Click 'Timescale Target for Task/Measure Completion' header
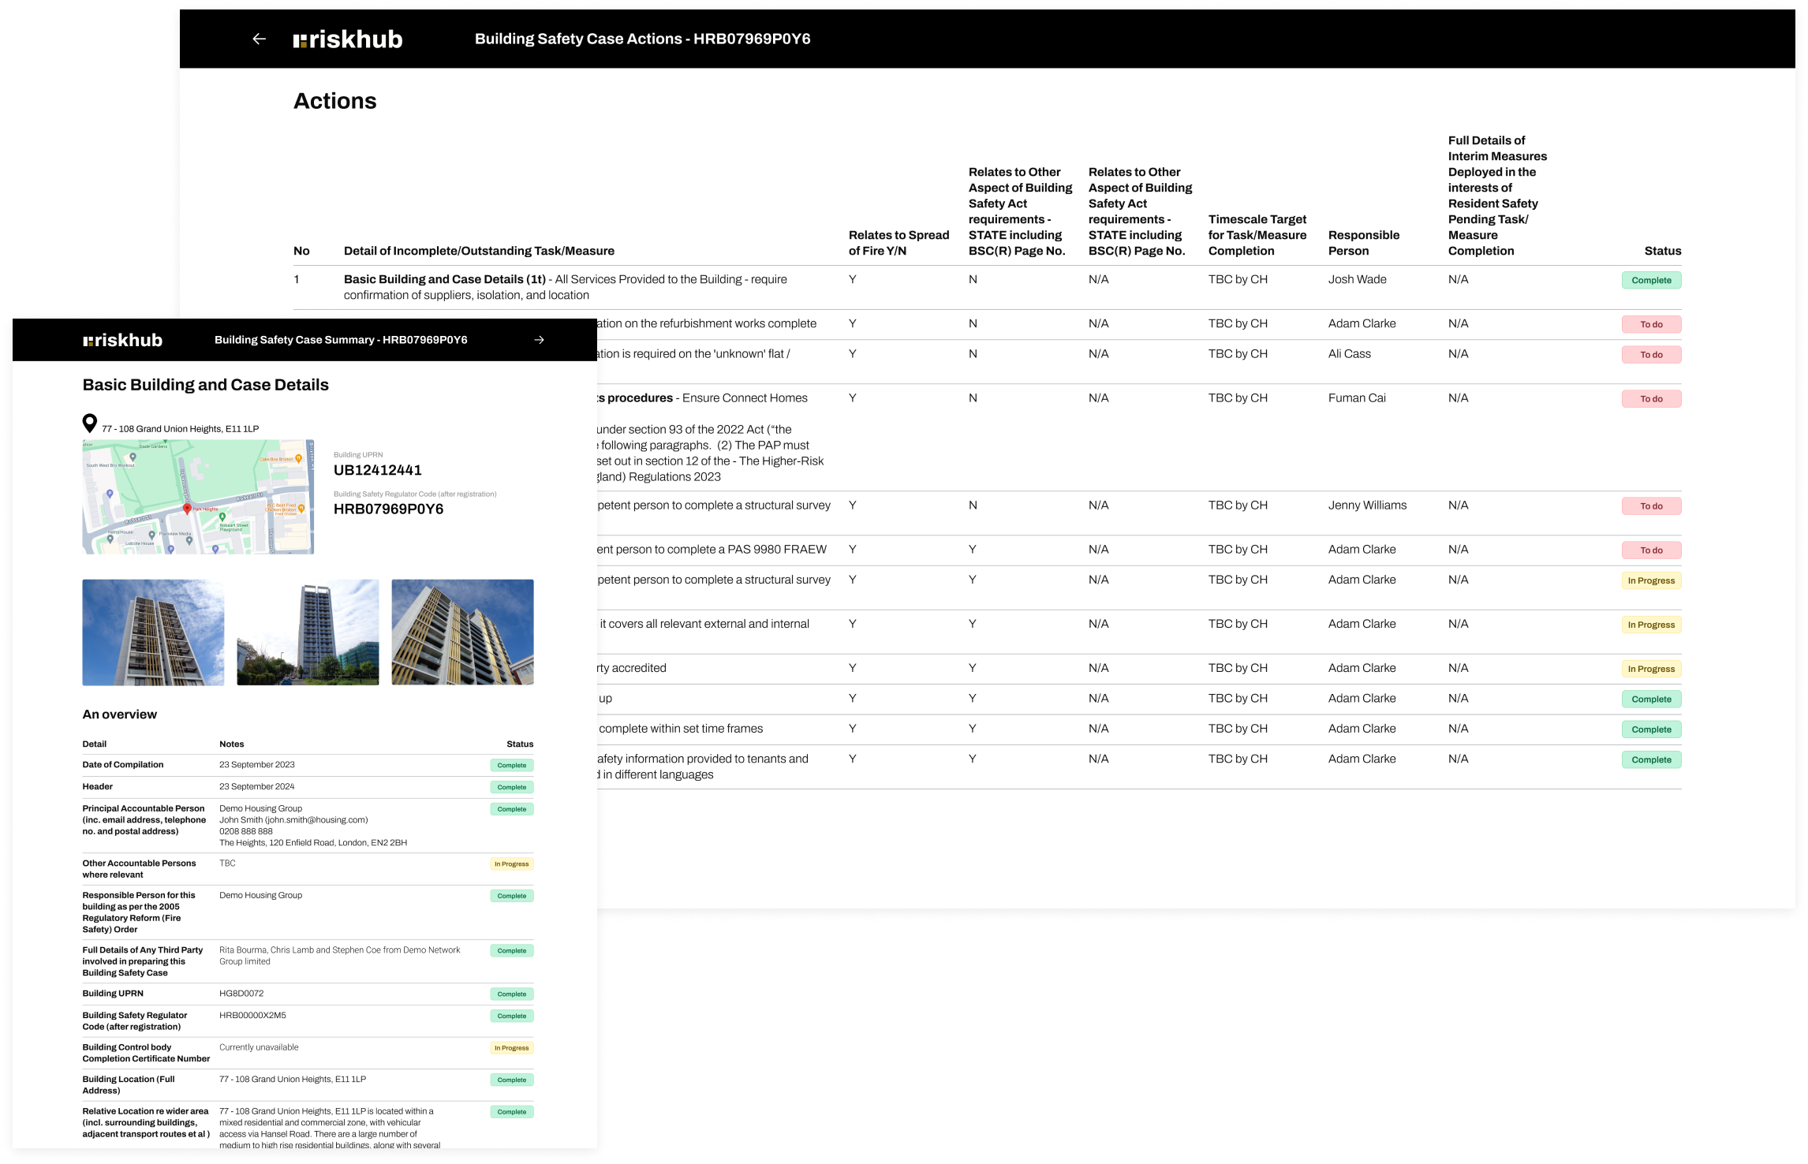The image size is (1808, 1164). pyautogui.click(x=1257, y=235)
